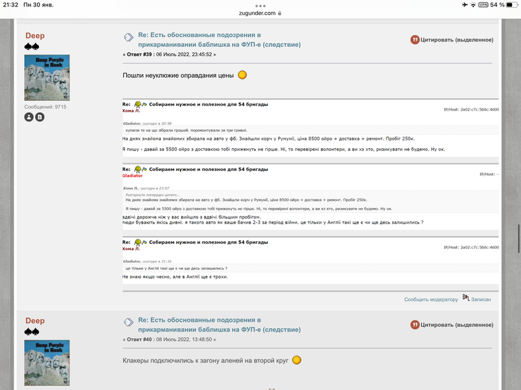
Task: Click the yellow smiley after 'на второй круг'
Action: tap(297, 360)
